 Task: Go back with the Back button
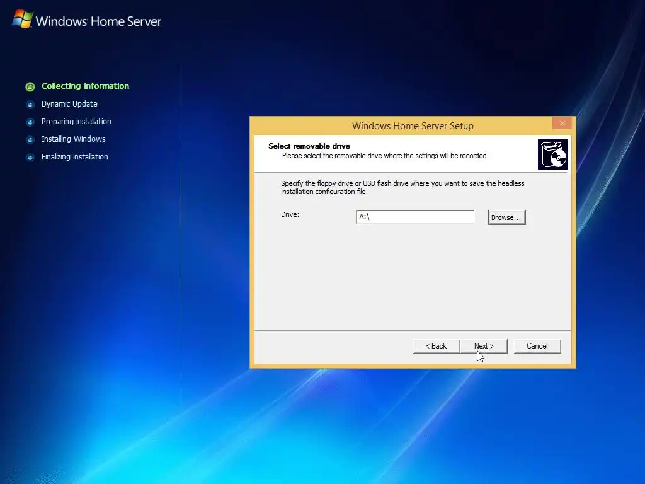436,346
